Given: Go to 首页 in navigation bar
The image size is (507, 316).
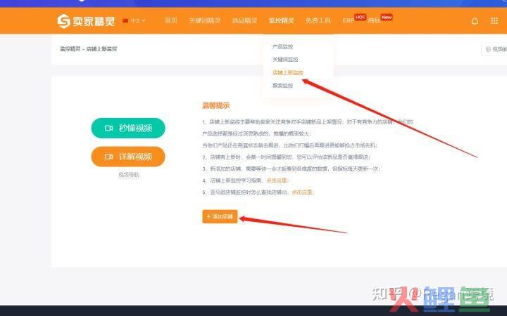Looking at the screenshot, I should pos(171,20).
